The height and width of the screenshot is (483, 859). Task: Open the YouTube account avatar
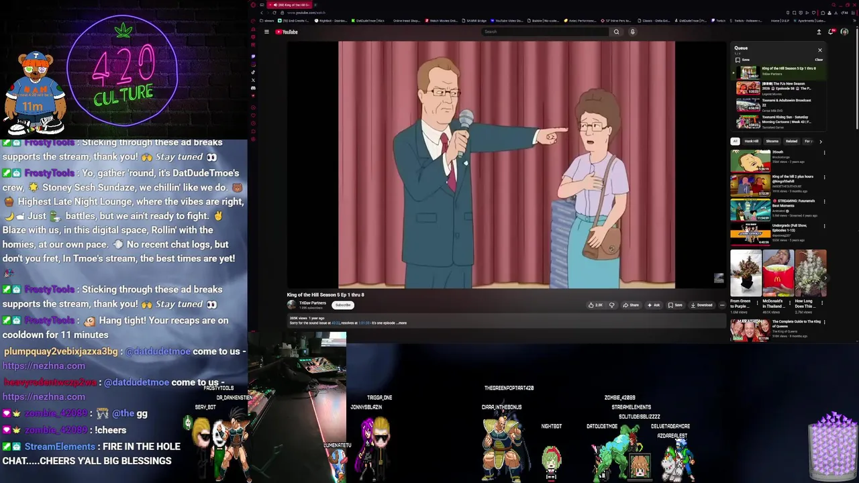[x=844, y=32]
